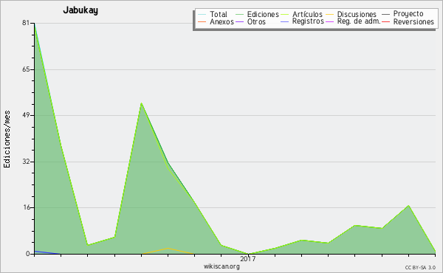Click the Ediciones/mes axis title
Screen dimensions: 443x273
pos(7,139)
